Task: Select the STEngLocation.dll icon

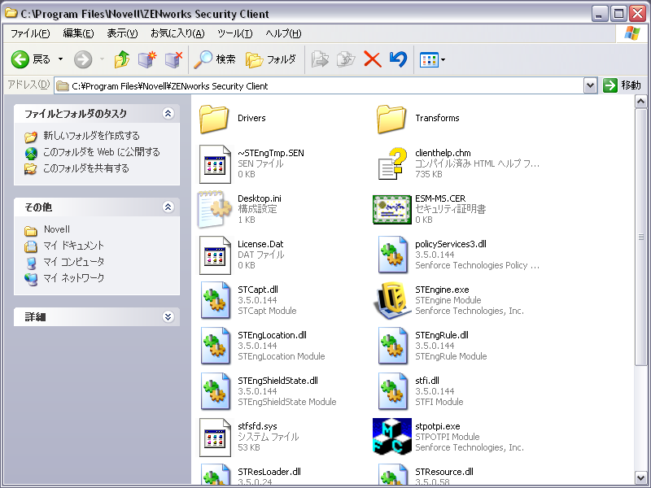Action: [x=216, y=346]
